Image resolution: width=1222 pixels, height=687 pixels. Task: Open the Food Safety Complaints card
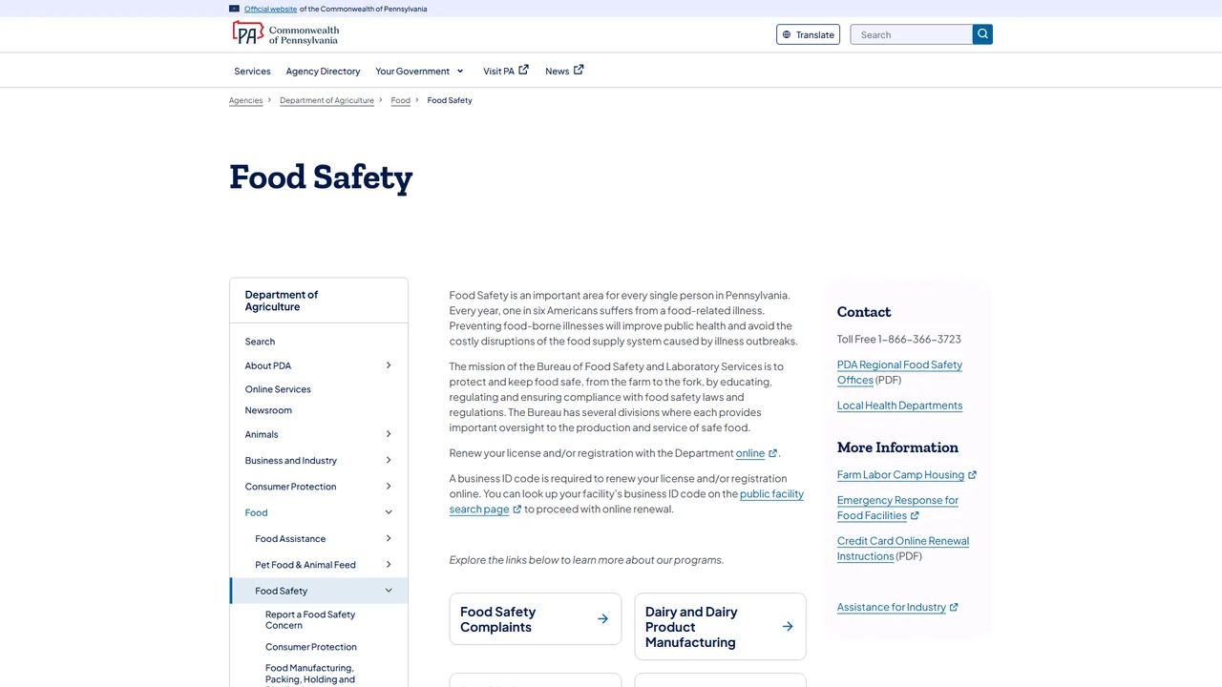(536, 619)
